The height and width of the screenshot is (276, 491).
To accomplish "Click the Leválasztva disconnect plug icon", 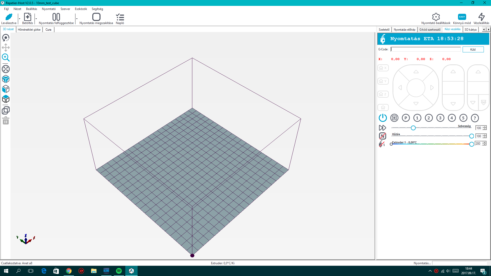I will [9, 17].
